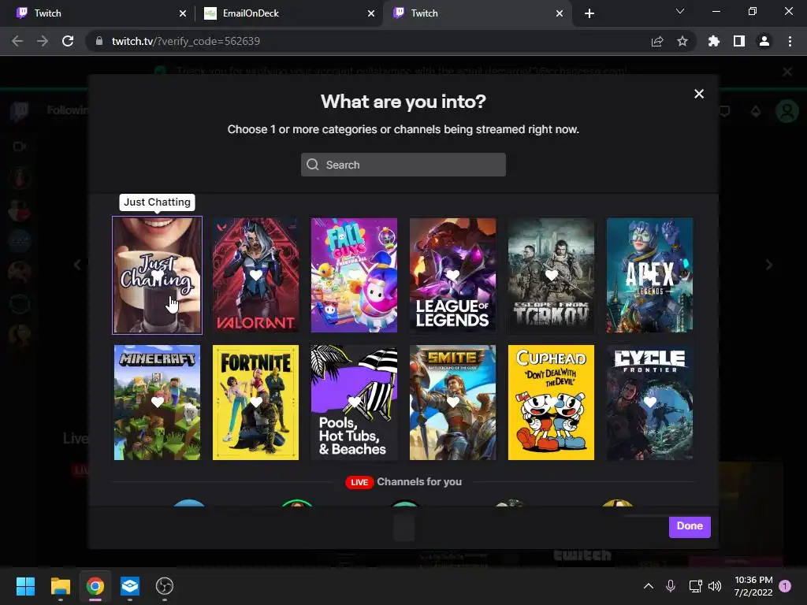Go forward in browser history

coord(43,41)
